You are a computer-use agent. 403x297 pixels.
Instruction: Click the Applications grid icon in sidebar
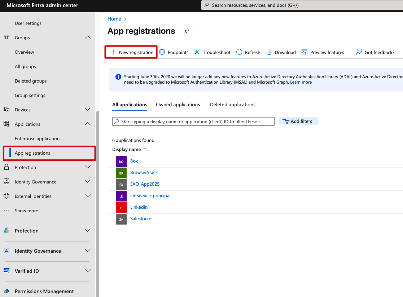coord(7,124)
